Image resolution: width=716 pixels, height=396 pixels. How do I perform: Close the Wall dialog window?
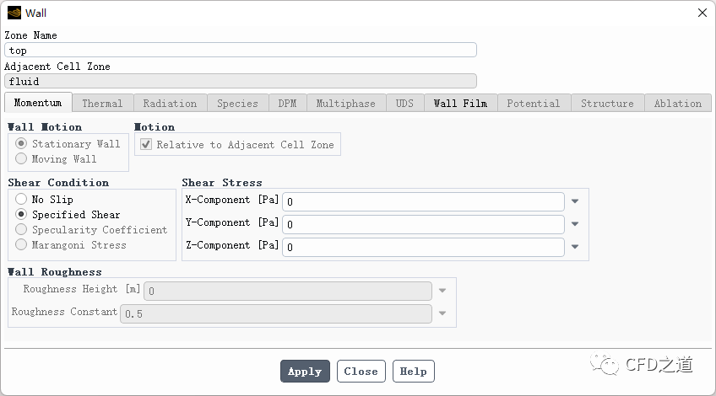[702, 13]
